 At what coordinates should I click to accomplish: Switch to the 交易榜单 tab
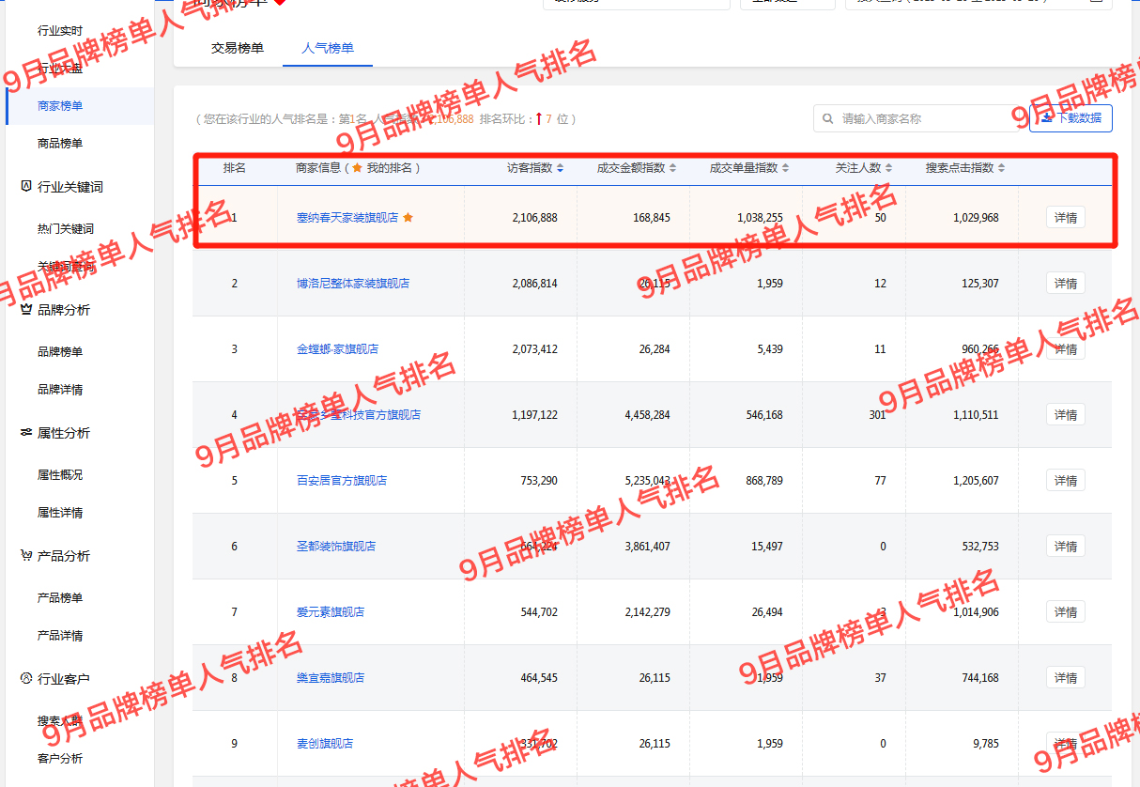coord(238,48)
